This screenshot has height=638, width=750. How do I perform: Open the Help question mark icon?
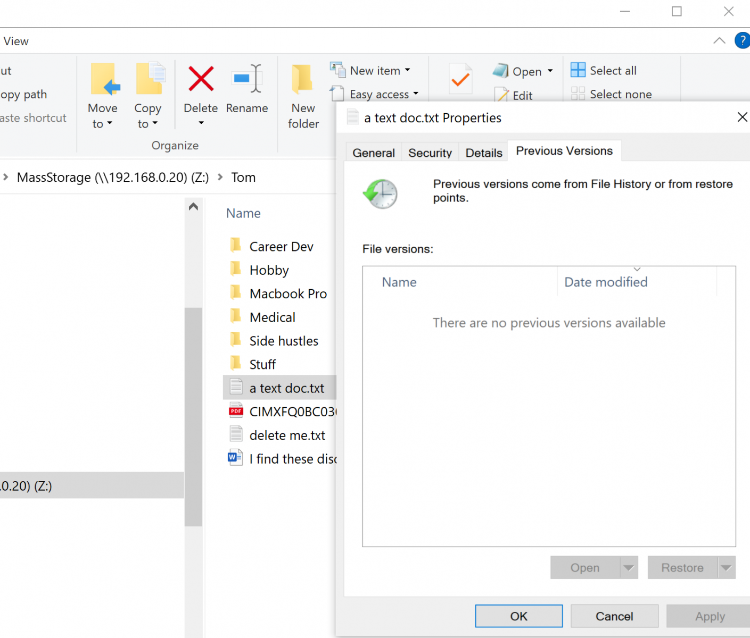(742, 40)
